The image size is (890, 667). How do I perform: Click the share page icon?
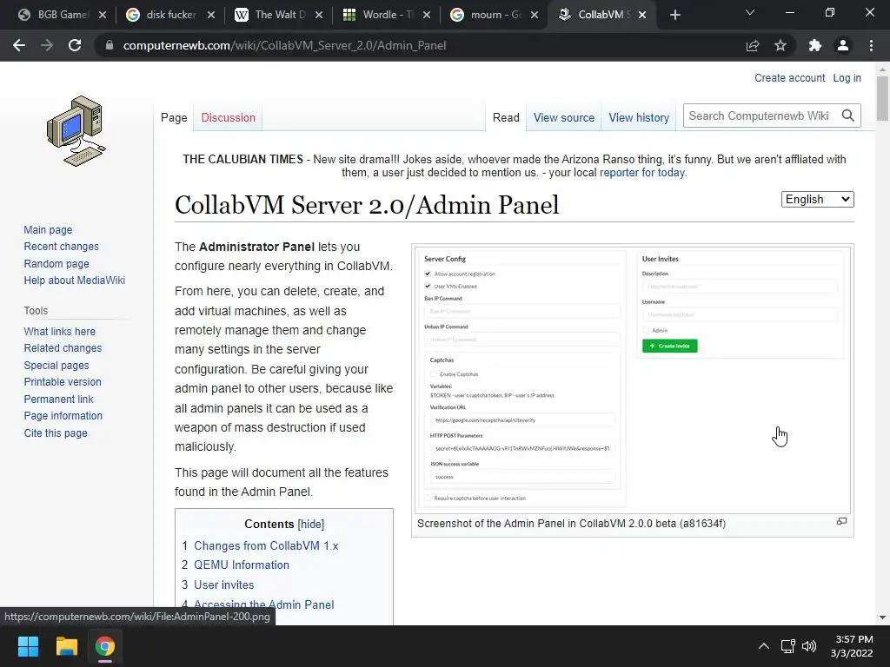click(x=753, y=45)
